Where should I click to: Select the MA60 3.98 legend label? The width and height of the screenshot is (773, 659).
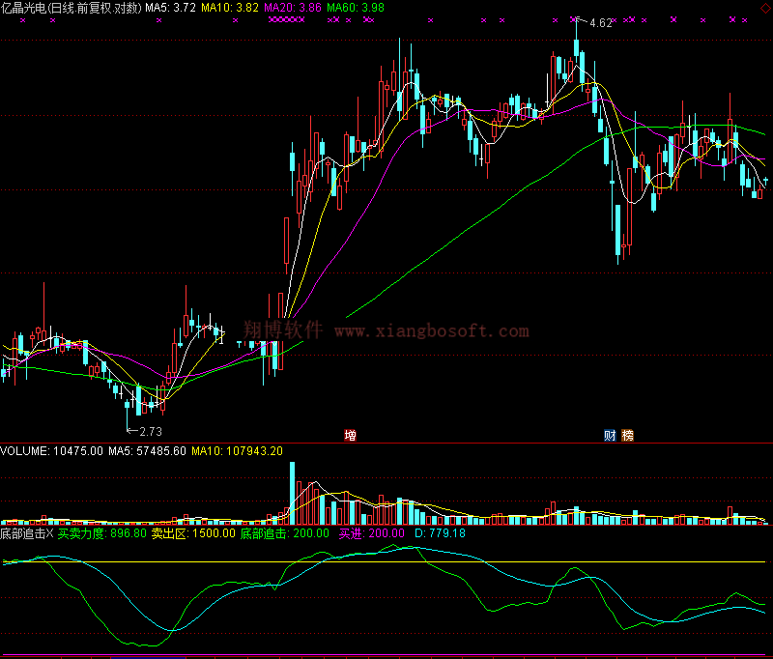355,7
